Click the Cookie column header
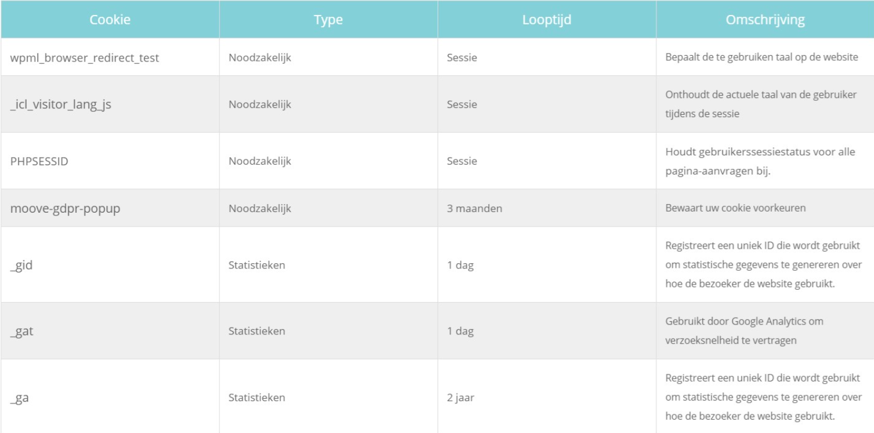Image resolution: width=874 pixels, height=433 pixels. point(110,20)
